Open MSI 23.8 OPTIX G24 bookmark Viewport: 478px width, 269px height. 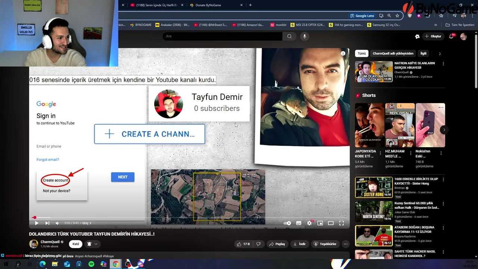point(307,25)
